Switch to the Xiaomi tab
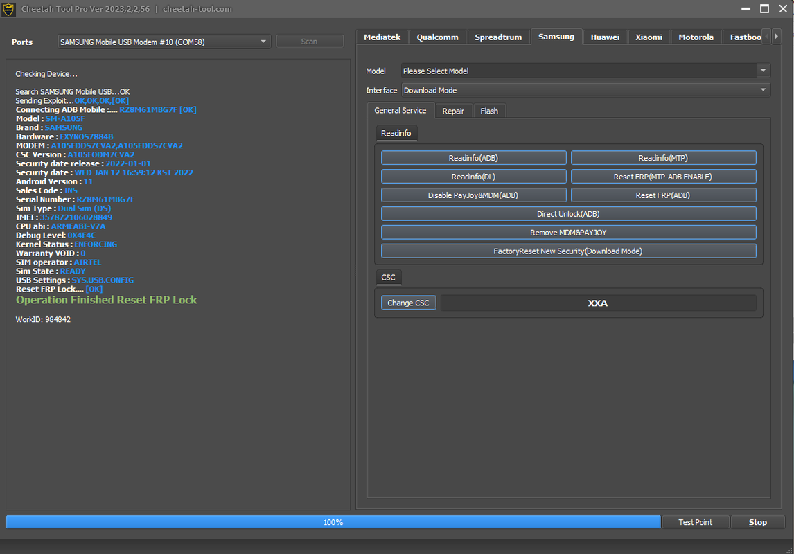 [x=649, y=37]
